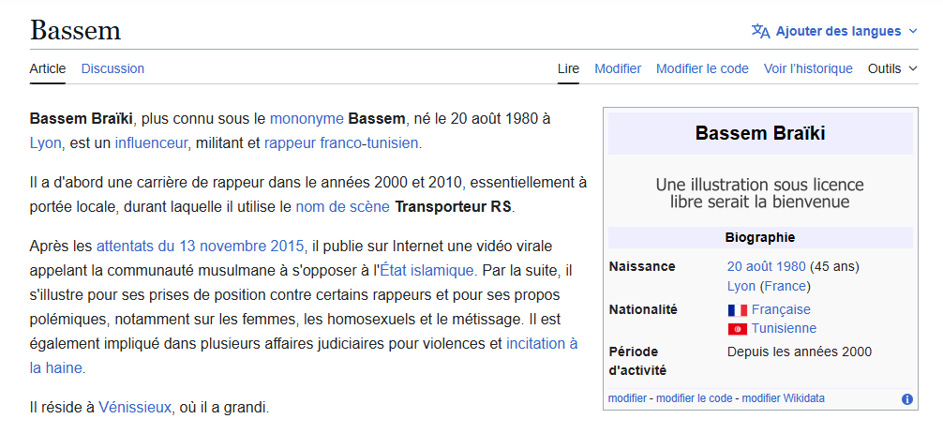Screen dimensions: 943x434
Task: Click the blue info icon in infobox
Action: (906, 399)
